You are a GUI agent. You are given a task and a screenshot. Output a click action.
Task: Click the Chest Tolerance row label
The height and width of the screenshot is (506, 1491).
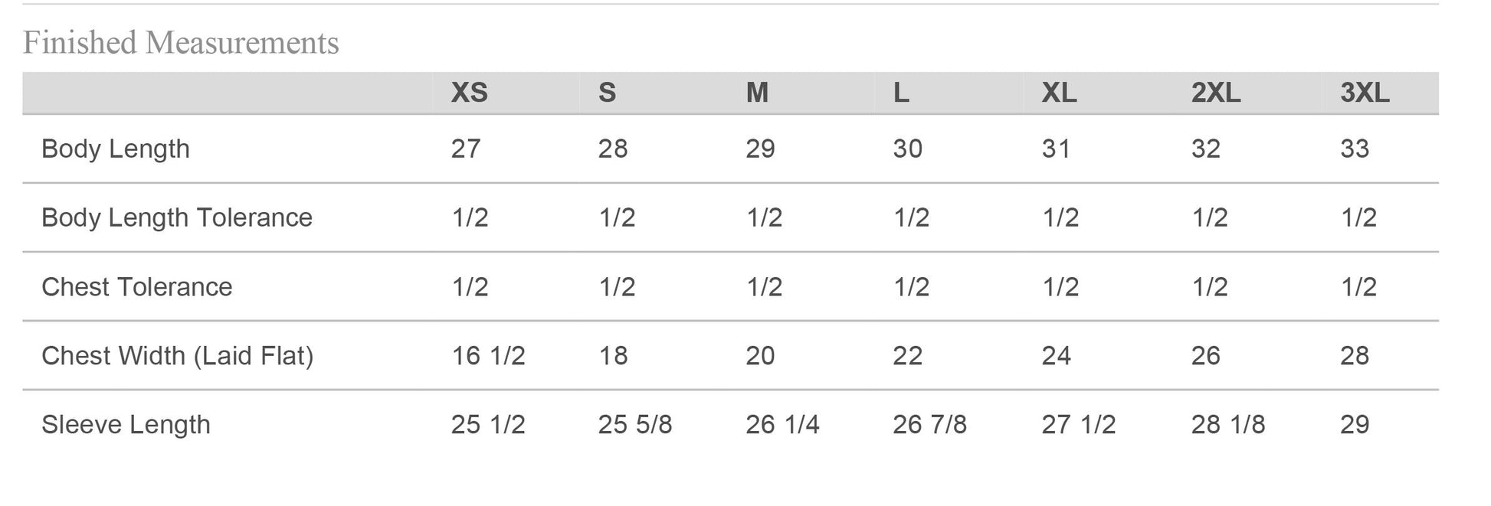coord(137,287)
